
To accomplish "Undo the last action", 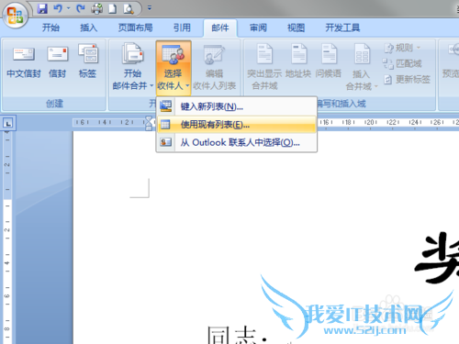I will point(57,8).
